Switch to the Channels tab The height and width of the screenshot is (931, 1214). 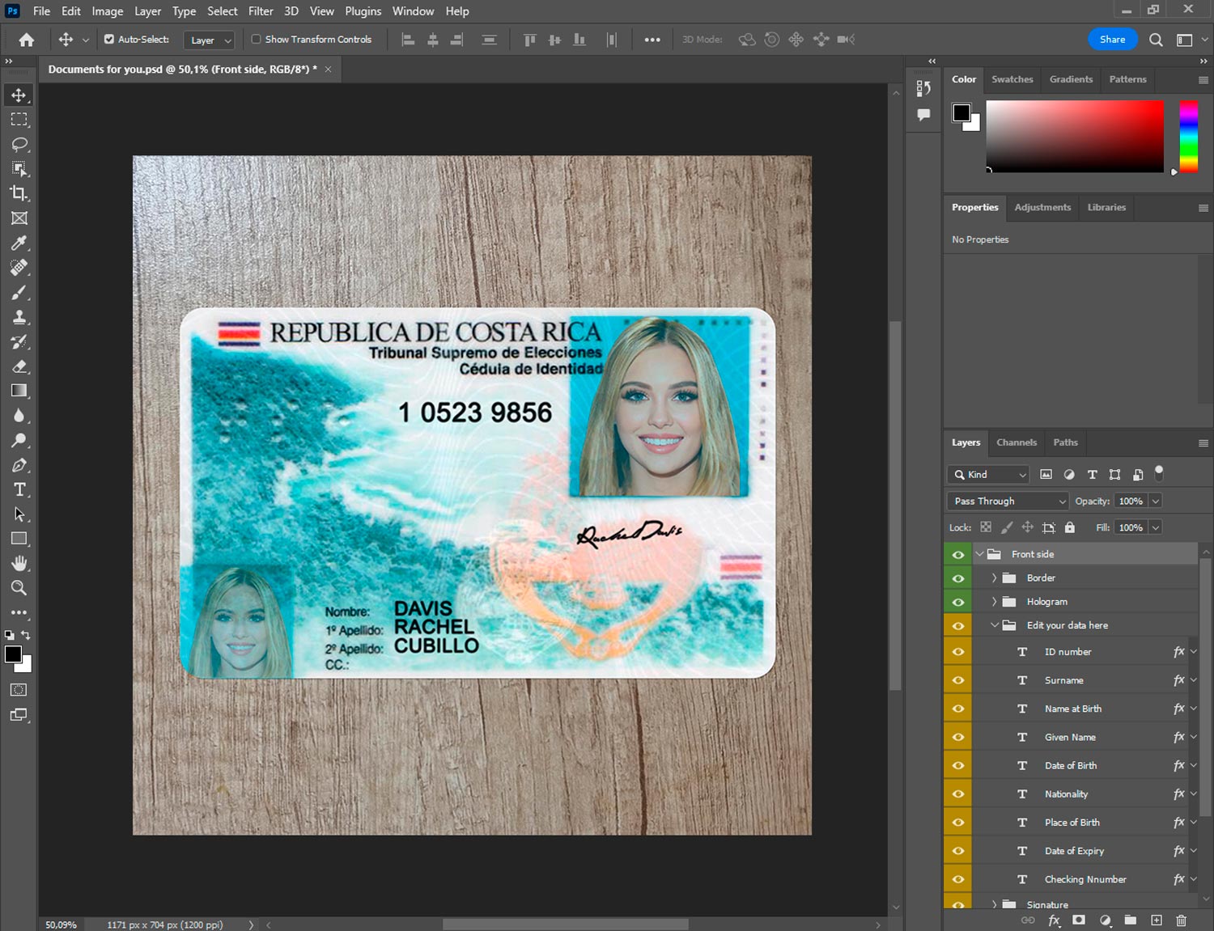click(1016, 442)
